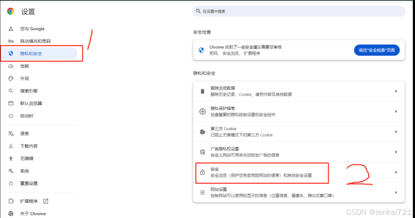This screenshot has width=415, height=218.
Task: Expand 安全 row using its arrow
Action: 396,172
